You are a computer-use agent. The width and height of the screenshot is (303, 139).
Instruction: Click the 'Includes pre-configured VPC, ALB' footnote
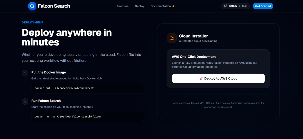[218, 105]
